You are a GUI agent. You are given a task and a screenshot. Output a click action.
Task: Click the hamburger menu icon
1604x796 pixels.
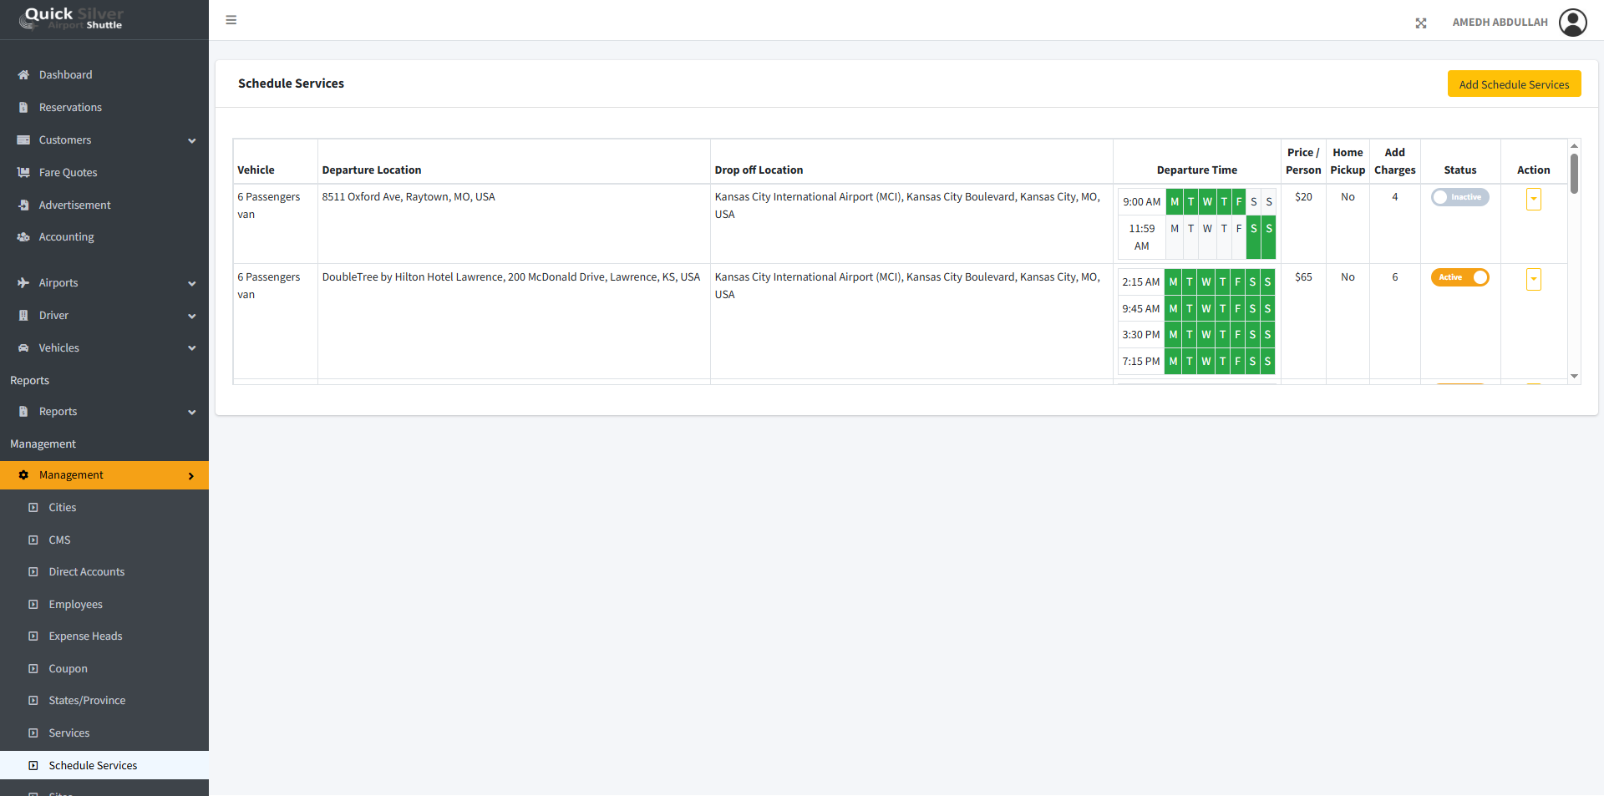click(x=231, y=20)
